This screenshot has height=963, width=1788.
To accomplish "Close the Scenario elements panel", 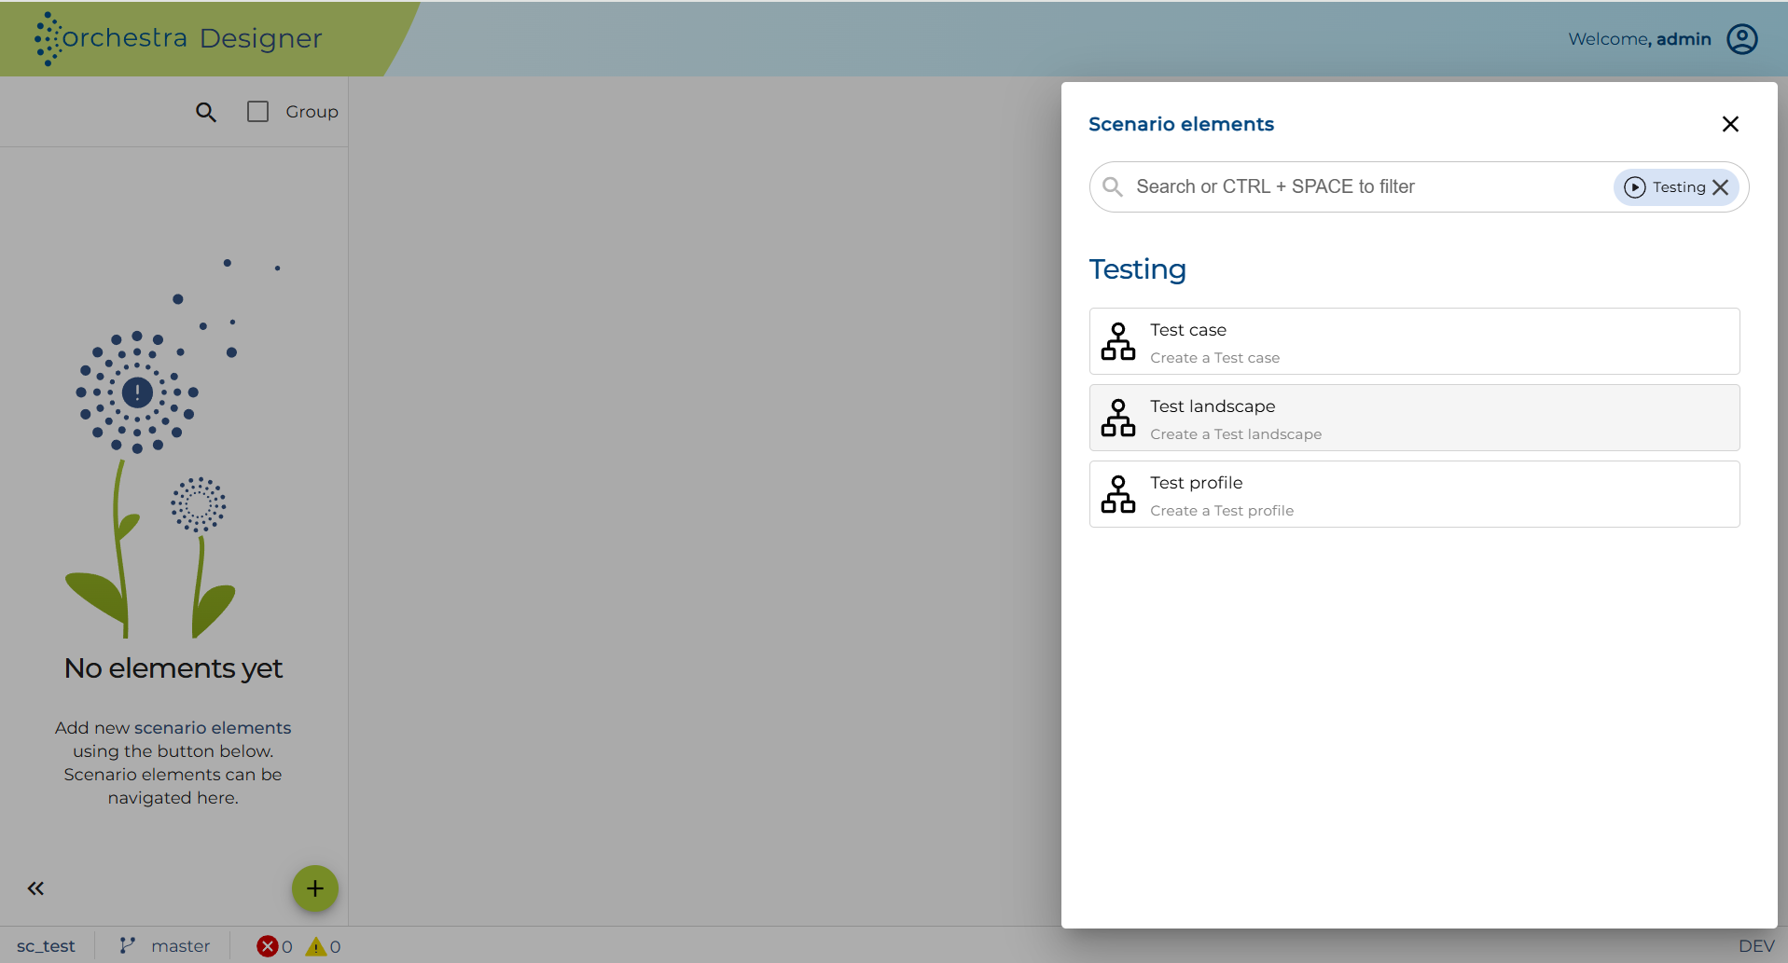I will tap(1730, 124).
